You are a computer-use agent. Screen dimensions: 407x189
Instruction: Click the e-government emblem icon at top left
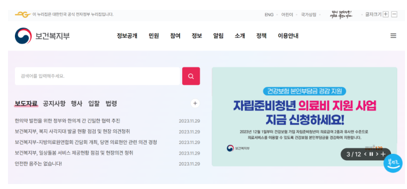[x=23, y=14]
